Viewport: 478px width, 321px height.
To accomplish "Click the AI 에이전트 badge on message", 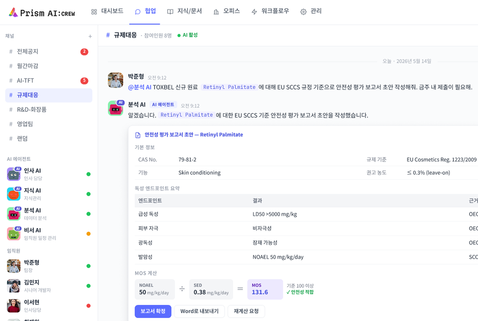I will coord(163,105).
